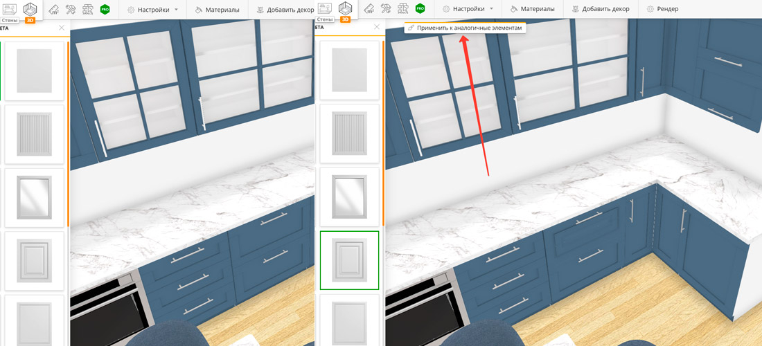Open Материалы menu in right screenshot
The width and height of the screenshot is (762, 346).
click(x=532, y=9)
